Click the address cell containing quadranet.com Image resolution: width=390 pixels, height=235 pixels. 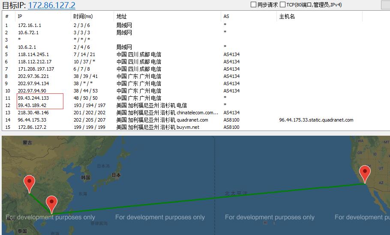[x=162, y=120]
